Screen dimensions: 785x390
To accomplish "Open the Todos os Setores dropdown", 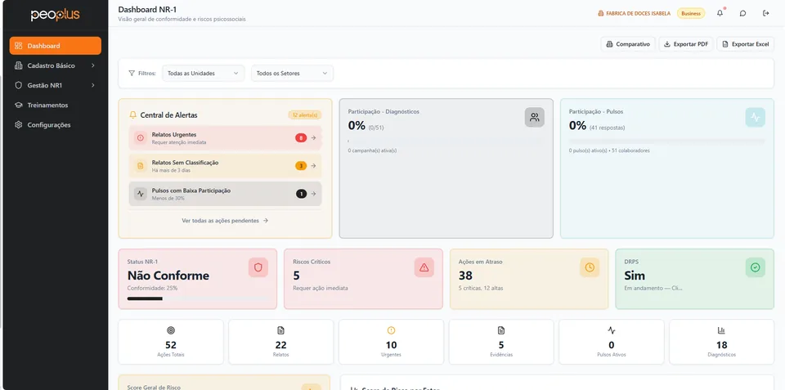I will click(293, 73).
